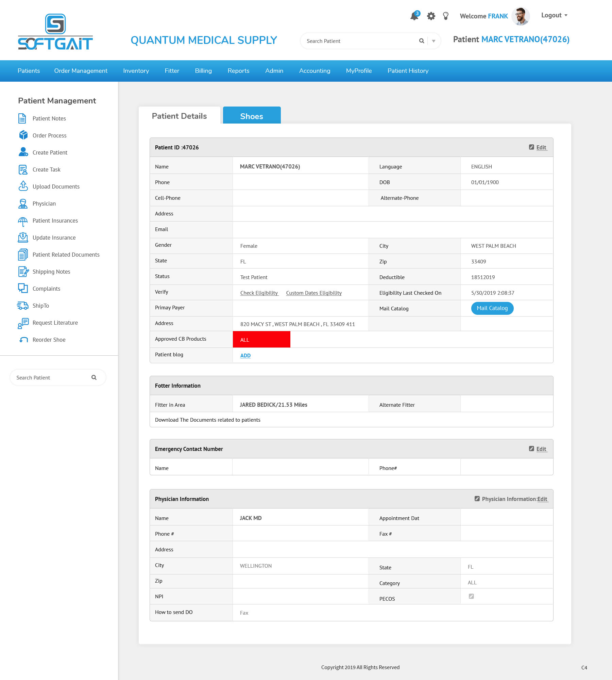Select Upload Documents in sidebar
The image size is (612, 680).
[56, 187]
